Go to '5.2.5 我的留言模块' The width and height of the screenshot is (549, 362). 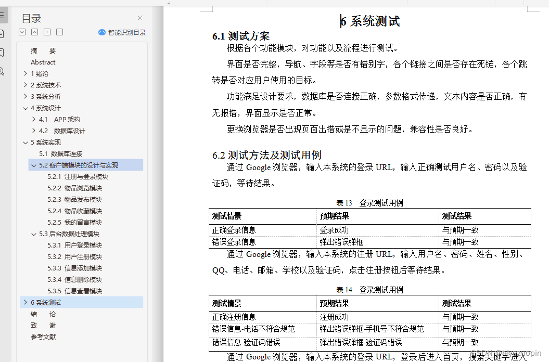tap(74, 222)
